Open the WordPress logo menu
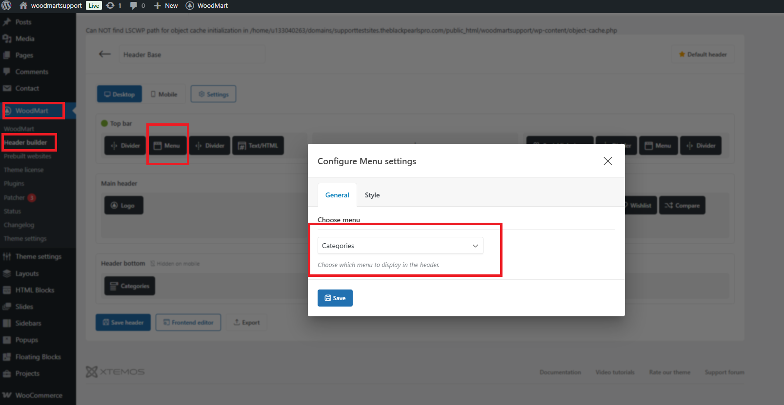This screenshot has height=405, width=784. (x=7, y=6)
